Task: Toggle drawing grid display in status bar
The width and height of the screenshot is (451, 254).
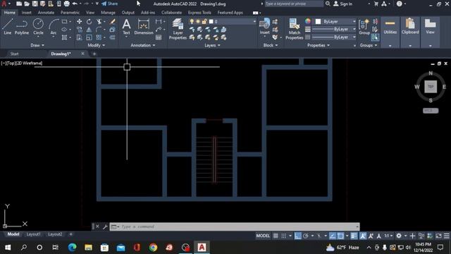Action: [x=276, y=236]
